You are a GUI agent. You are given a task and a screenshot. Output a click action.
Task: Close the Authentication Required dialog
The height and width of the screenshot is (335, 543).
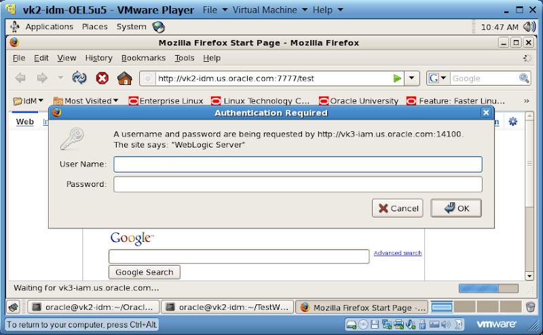[x=486, y=113]
